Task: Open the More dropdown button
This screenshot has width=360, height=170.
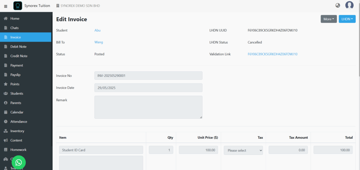Action: pos(329,19)
